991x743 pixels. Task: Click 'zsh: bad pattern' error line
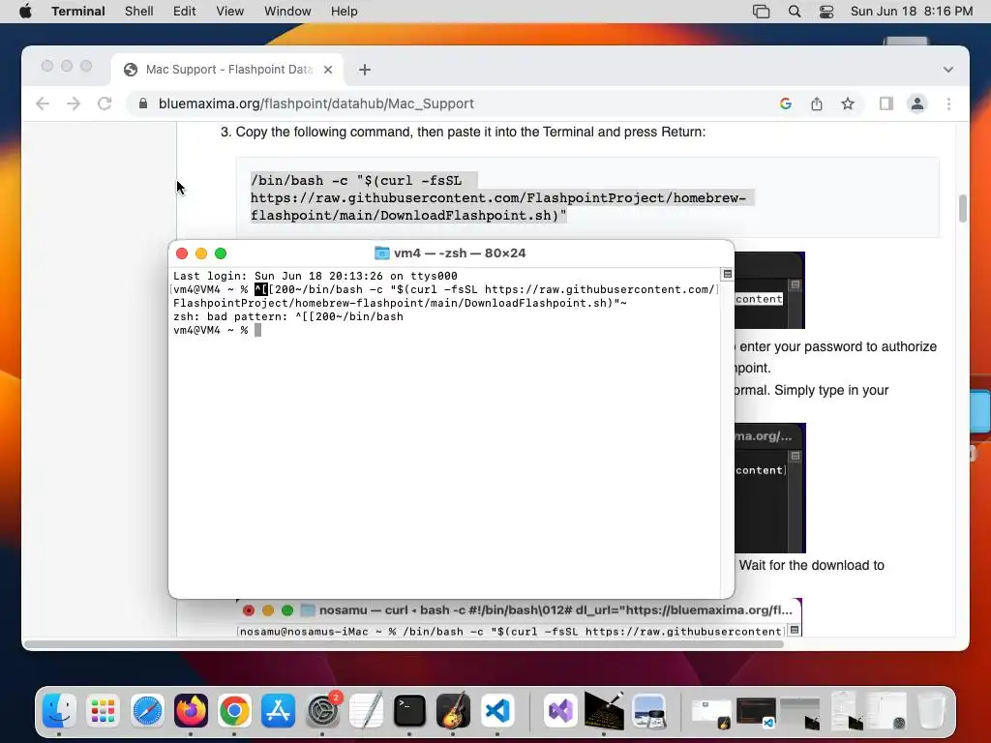pos(288,316)
